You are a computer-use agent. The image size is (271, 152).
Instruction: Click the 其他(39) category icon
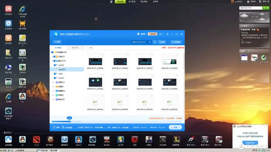pyautogui.click(x=57, y=99)
